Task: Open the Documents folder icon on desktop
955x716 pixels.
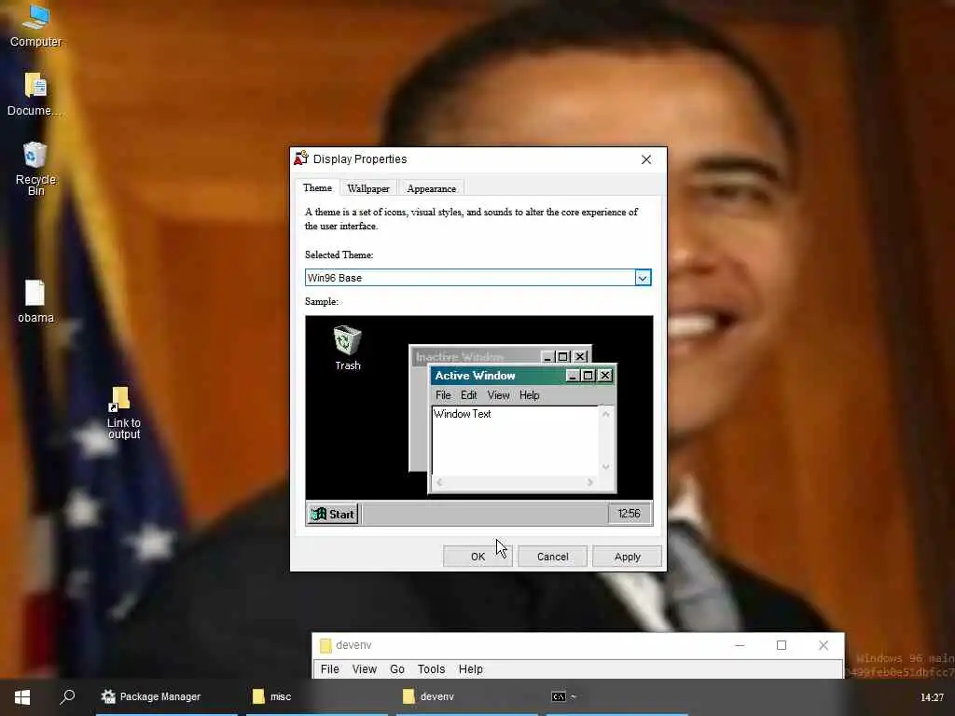Action: pyautogui.click(x=35, y=94)
